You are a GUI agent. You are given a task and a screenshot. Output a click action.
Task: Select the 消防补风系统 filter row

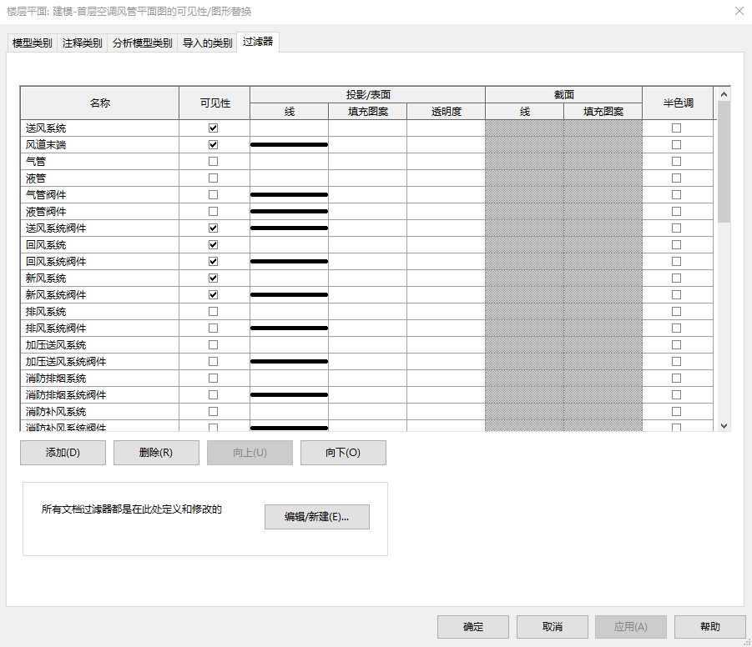[100, 412]
